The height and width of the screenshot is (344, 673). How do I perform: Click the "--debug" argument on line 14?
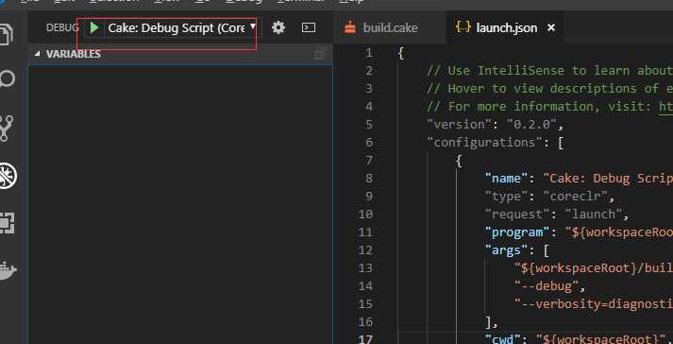pos(546,286)
